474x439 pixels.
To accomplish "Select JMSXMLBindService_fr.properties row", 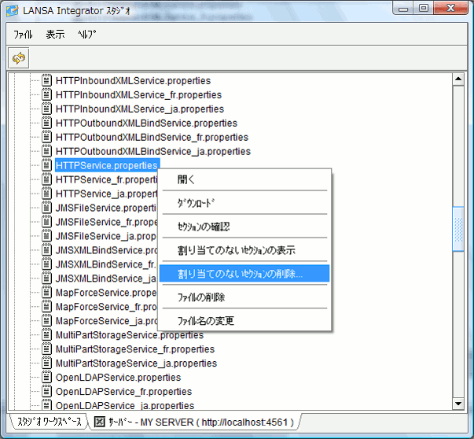I will pos(106,264).
